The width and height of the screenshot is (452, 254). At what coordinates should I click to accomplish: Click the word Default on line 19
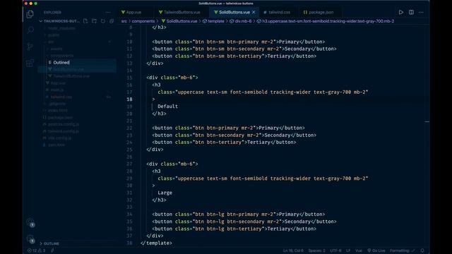168,107
